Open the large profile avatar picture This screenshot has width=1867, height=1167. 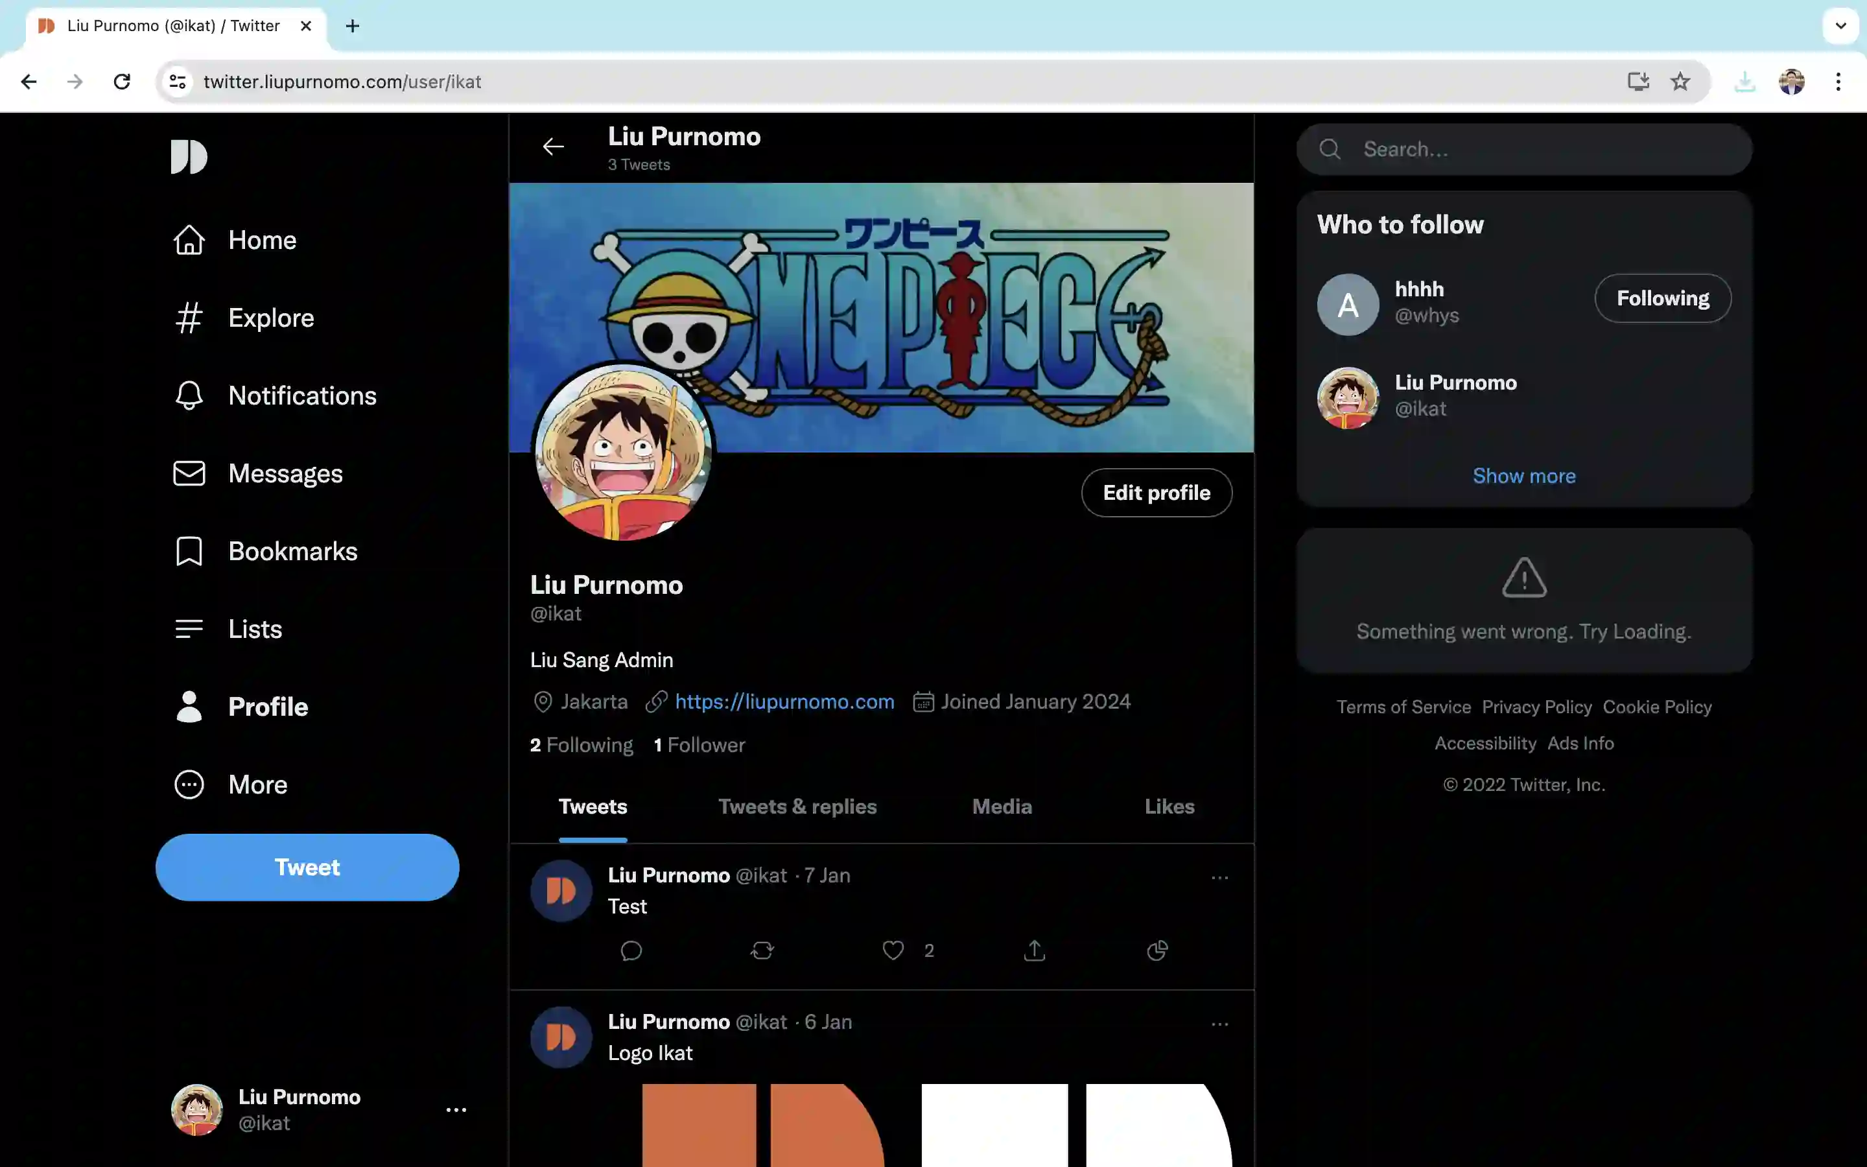point(624,453)
